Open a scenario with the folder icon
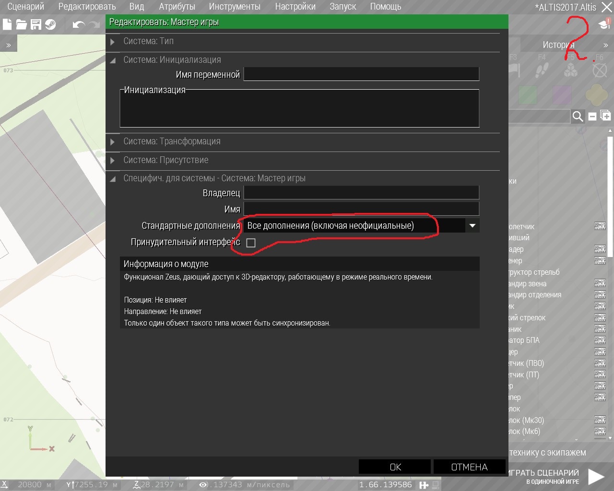 [22, 24]
